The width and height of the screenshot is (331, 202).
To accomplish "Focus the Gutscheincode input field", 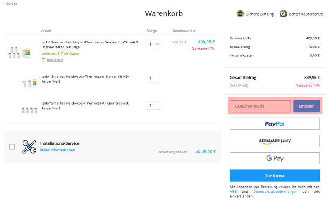I will (x=260, y=106).
